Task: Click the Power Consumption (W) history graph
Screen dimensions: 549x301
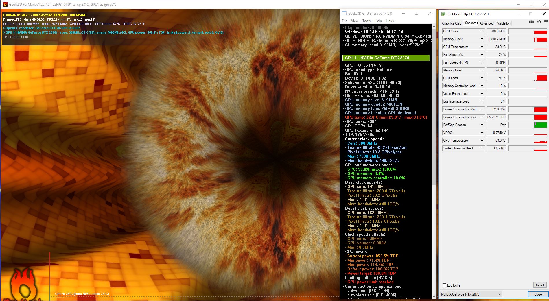Action: click(x=528, y=109)
